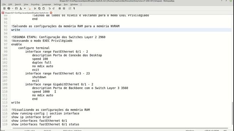This screenshot has height=131, width=234.
Task: Click line number 105 in gutter
Action: point(5,74)
